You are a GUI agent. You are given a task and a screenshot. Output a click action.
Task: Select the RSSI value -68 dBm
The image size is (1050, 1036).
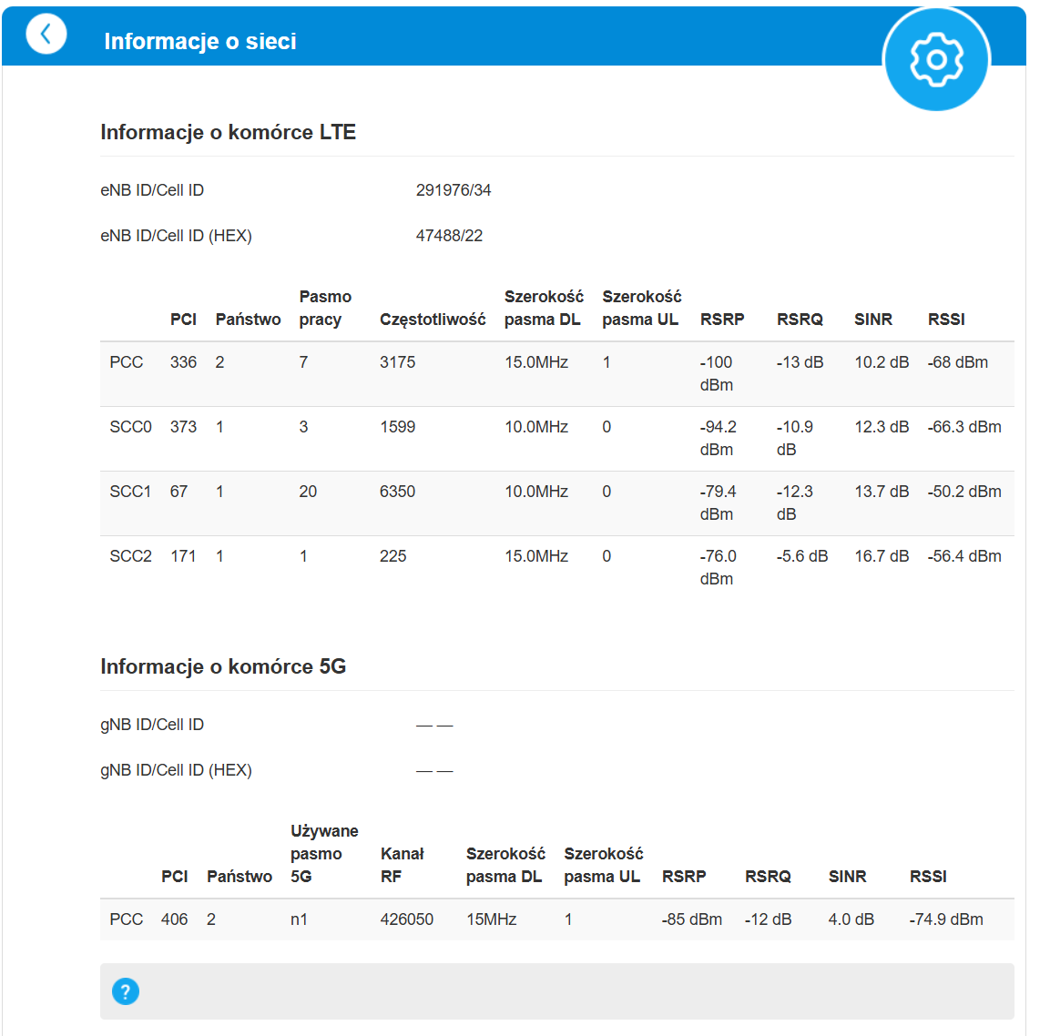tap(958, 362)
